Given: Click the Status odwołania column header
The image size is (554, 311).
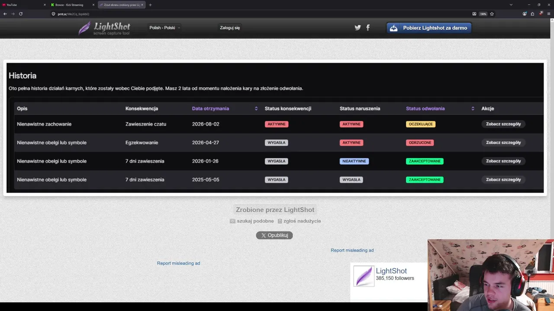Looking at the screenshot, I should (425, 108).
